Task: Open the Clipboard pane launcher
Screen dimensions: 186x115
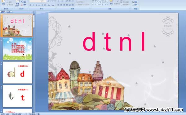Action: click(13, 8)
